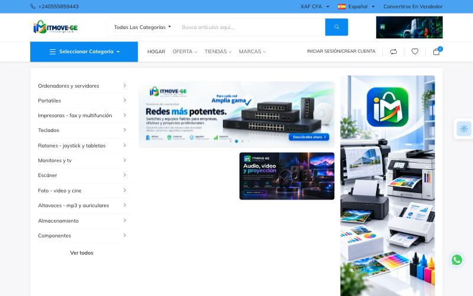The image size is (473, 296).
Task: Select the first carousel slide dot
Action: point(231,141)
